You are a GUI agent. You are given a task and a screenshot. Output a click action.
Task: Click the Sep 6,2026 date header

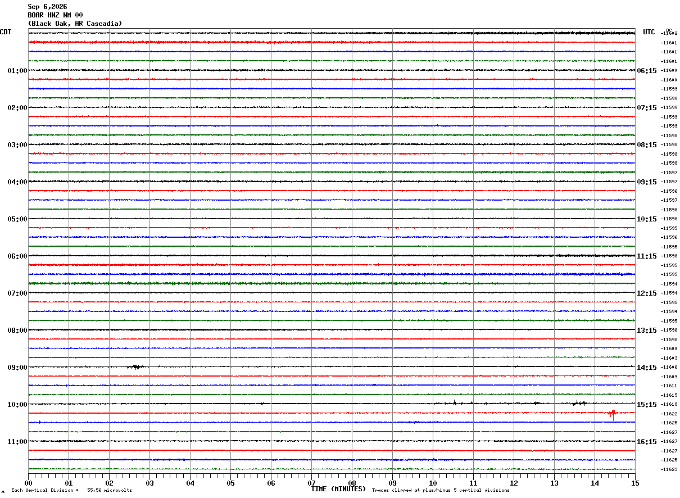tap(47, 7)
